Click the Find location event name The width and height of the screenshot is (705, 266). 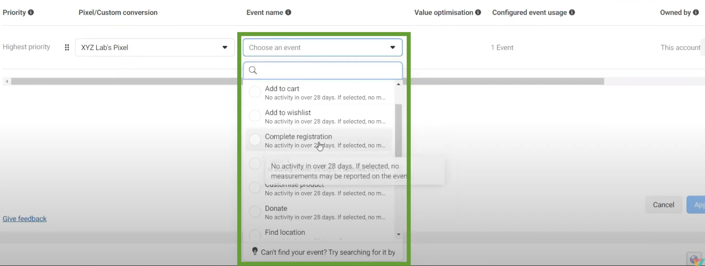pyautogui.click(x=285, y=232)
